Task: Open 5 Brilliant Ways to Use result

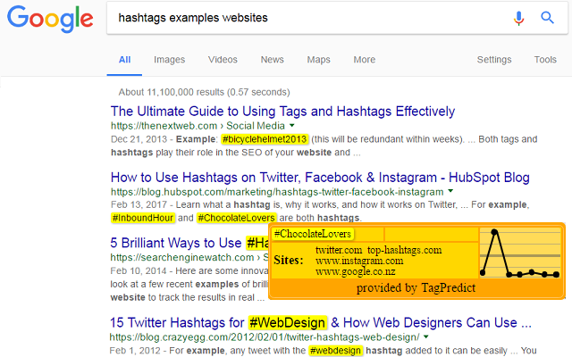Action: pos(189,243)
